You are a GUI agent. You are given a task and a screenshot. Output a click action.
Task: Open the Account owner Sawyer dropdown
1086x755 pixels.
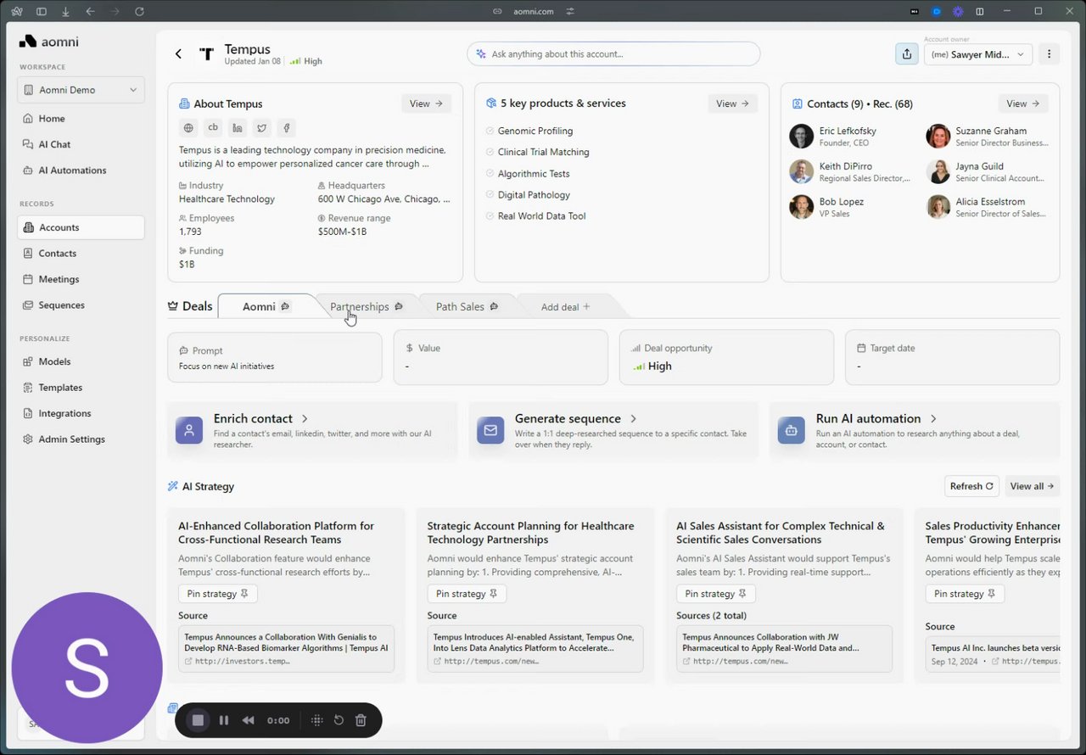[977, 54]
